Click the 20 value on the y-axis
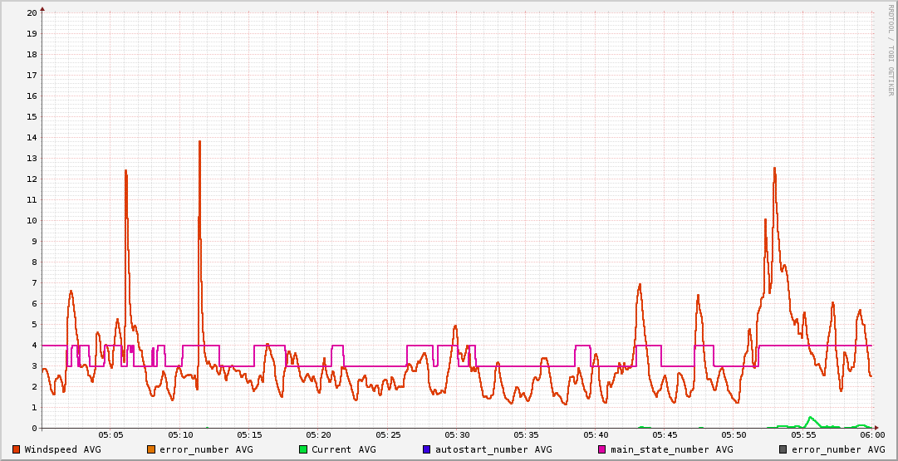This screenshot has width=898, height=461. 32,12
